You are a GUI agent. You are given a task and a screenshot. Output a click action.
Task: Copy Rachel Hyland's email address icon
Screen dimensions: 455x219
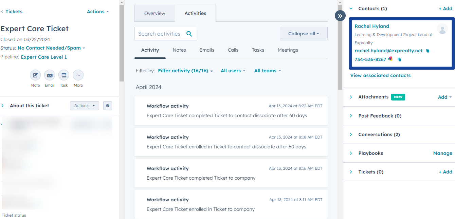point(428,51)
